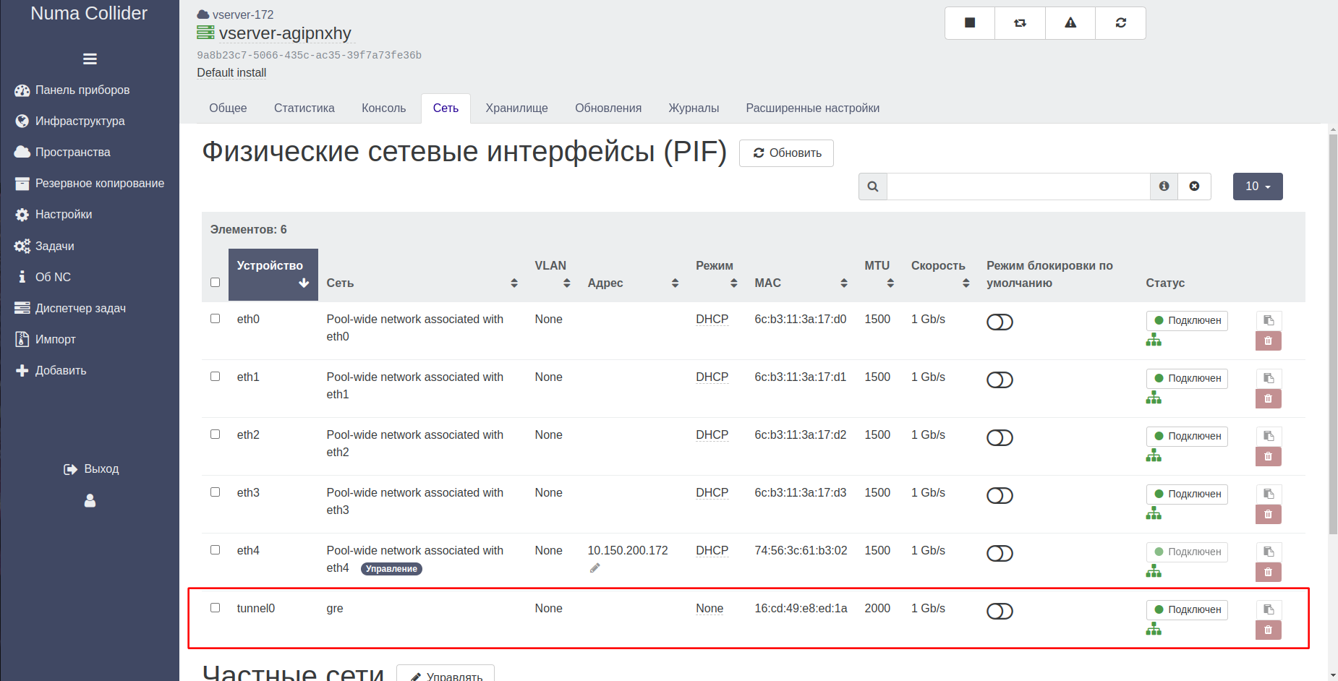Switch to the Консоль tab
Image resolution: width=1338 pixels, height=681 pixels.
coord(384,108)
